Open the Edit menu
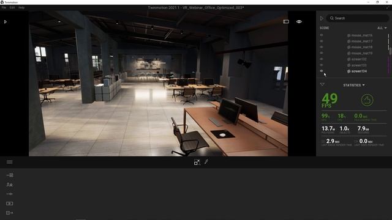Viewport: 392px width, 220px height. click(12, 8)
